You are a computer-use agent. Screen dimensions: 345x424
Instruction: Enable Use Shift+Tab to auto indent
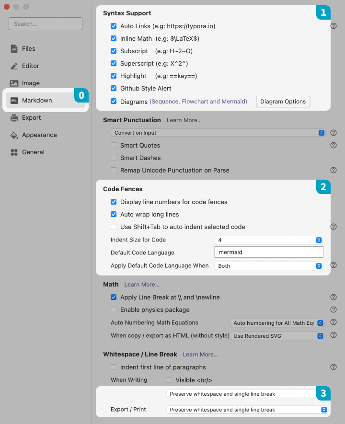coord(114,227)
